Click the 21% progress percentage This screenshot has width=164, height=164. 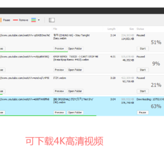point(156,85)
